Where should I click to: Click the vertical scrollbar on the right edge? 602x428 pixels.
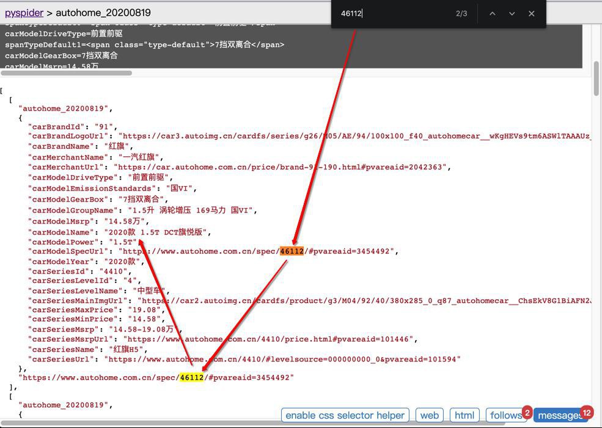(x=596, y=78)
